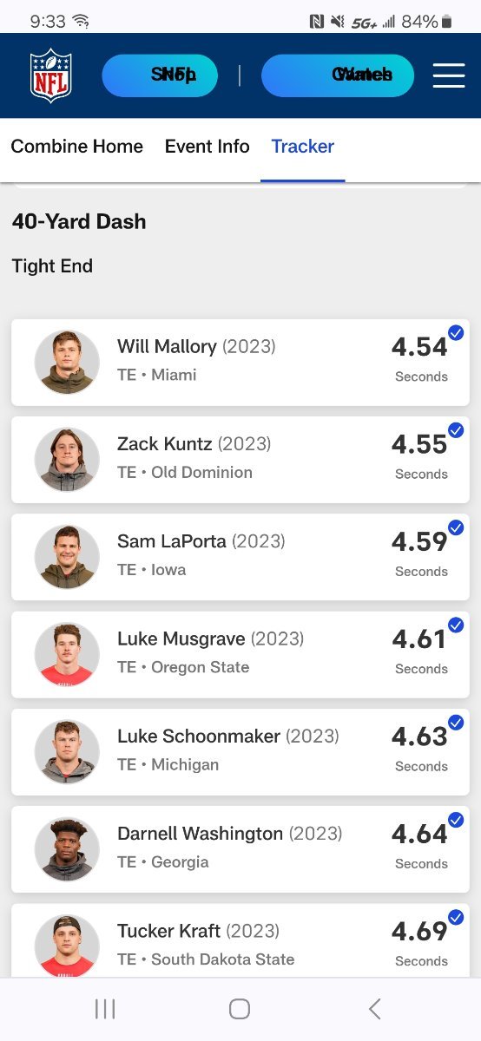Viewport: 481px width, 1041px height.
Task: Tap the verified badge on Zack Kuntz's time
Action: point(456,430)
